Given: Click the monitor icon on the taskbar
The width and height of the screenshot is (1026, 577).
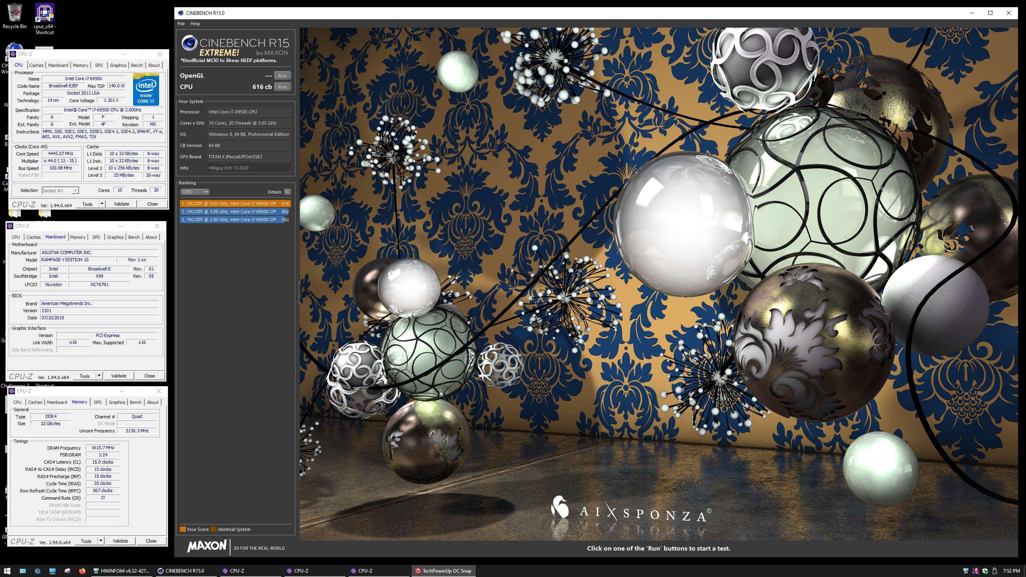Looking at the screenshot, I should pyautogui.click(x=53, y=571).
